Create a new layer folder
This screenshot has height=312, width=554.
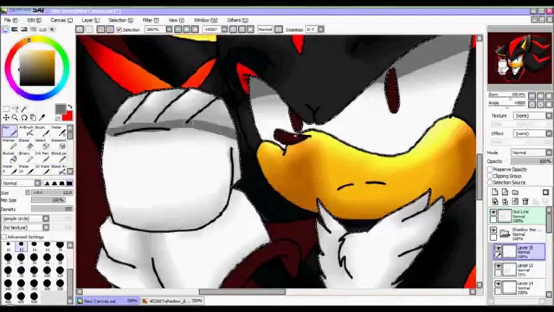[515, 192]
